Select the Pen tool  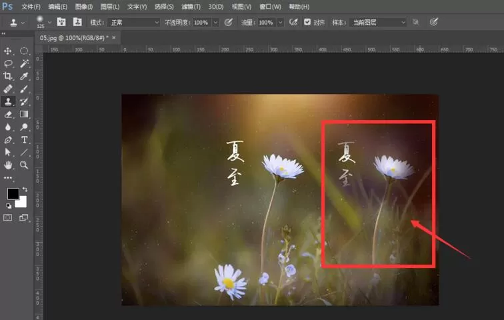(x=8, y=140)
